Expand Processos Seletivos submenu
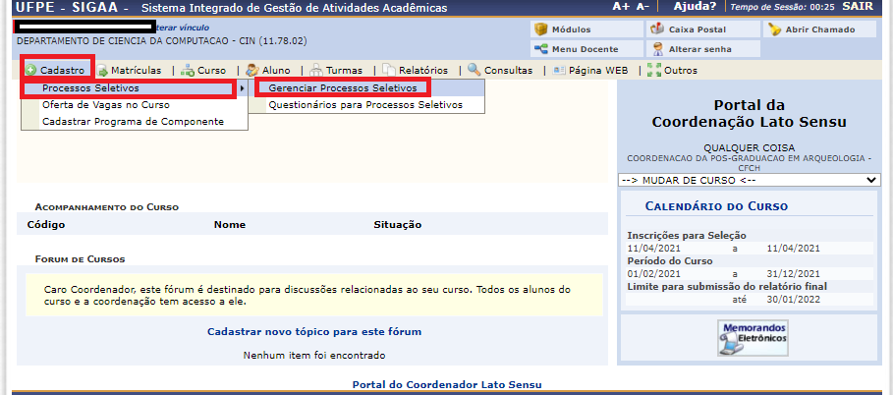 tap(130, 88)
